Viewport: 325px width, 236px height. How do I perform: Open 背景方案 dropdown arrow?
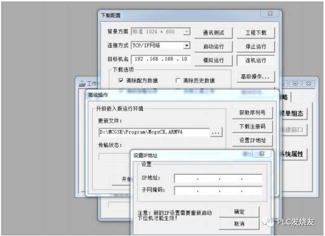coord(186,32)
